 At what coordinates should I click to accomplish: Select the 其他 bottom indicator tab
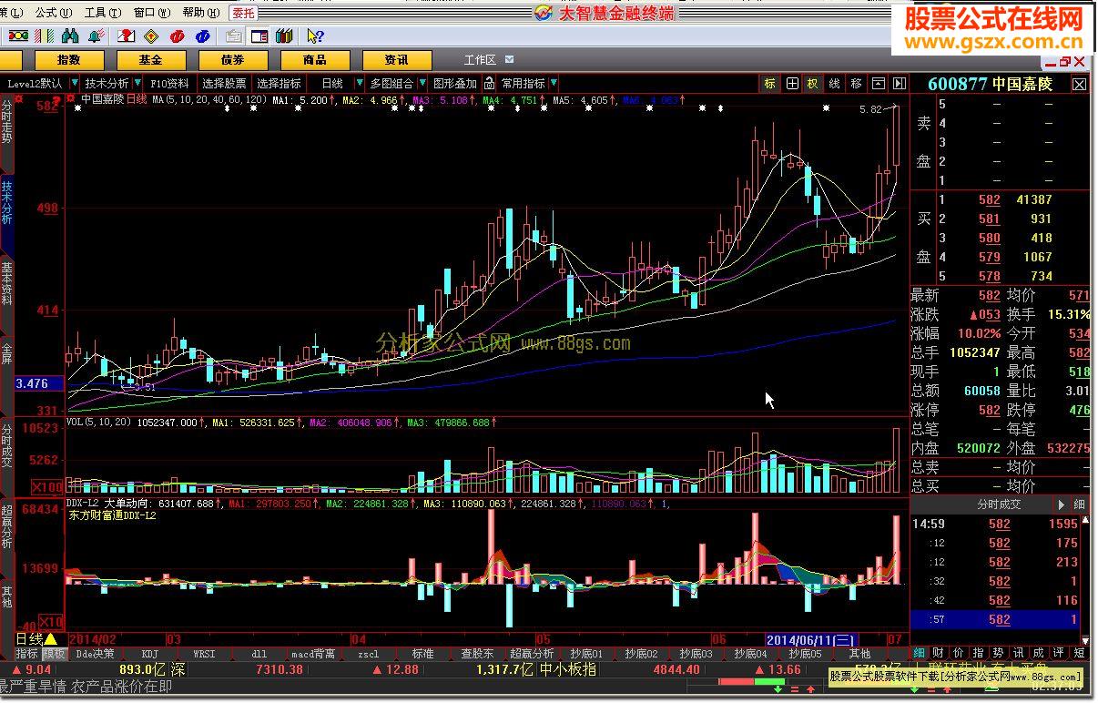point(859,654)
